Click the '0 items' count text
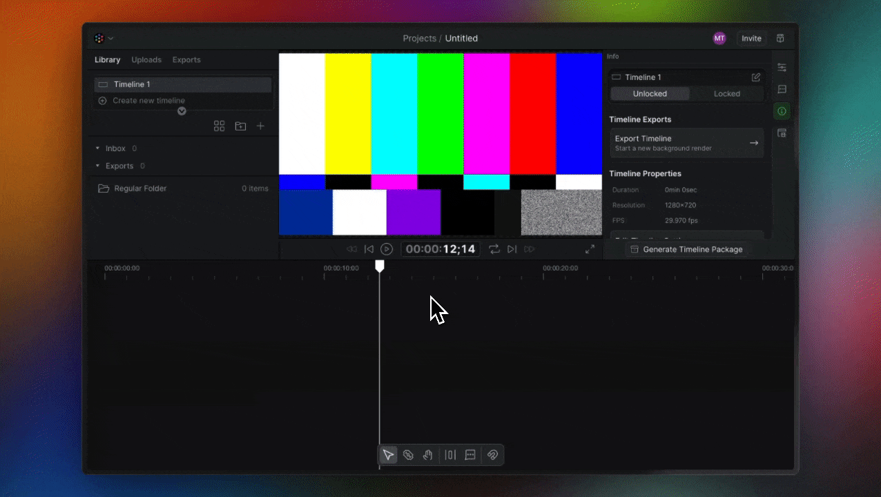The image size is (881, 497). click(255, 188)
